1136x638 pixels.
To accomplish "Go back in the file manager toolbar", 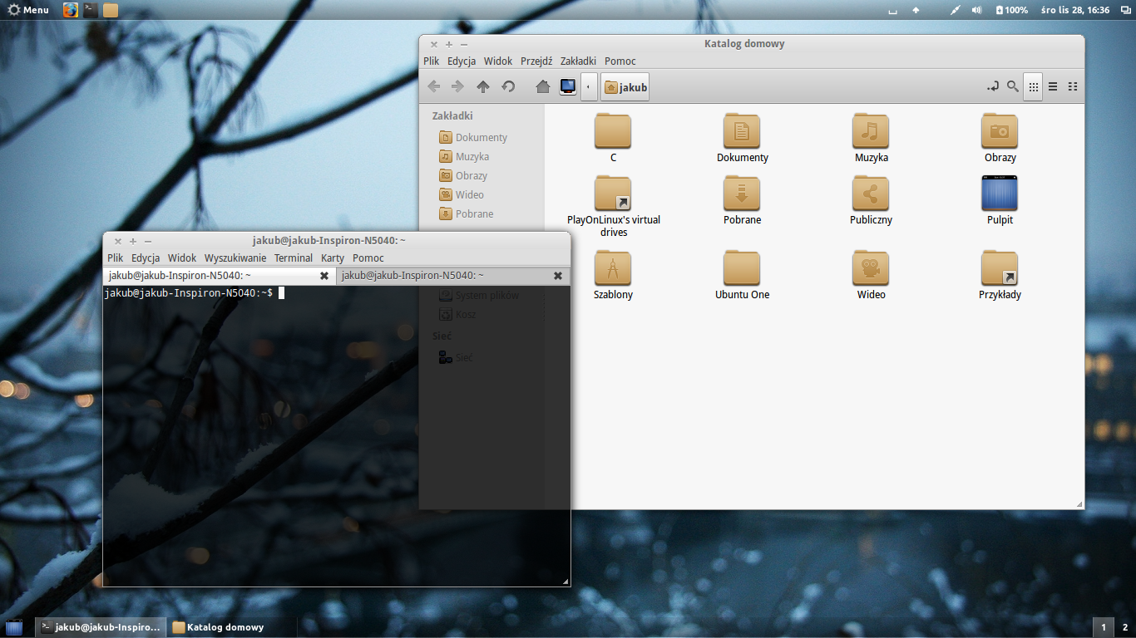I will 433,86.
